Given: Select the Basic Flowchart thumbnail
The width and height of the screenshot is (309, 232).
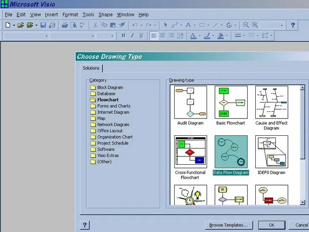Looking at the screenshot, I should [231, 102].
